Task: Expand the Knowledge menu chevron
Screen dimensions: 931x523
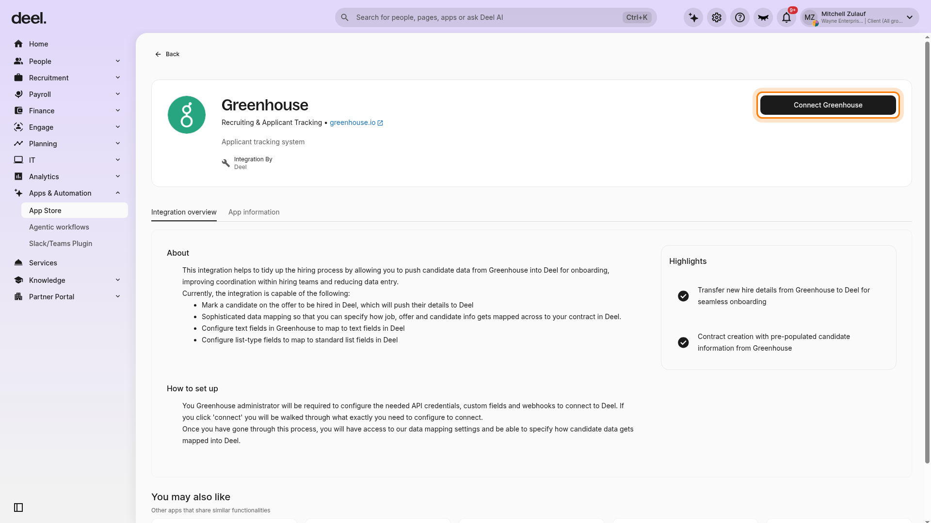Action: 118,280
